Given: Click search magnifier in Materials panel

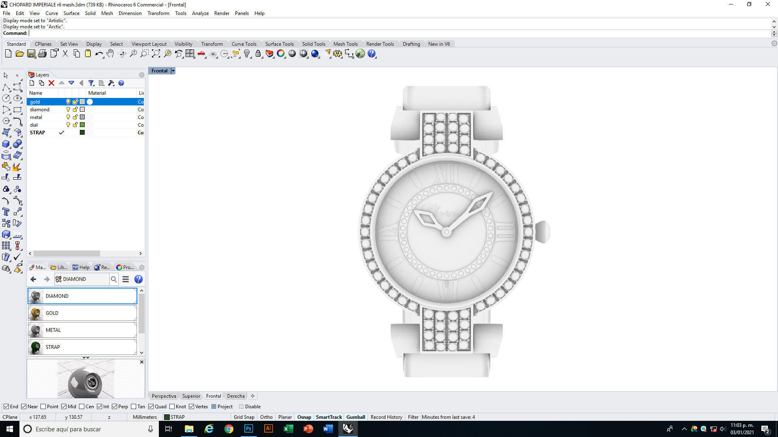Looking at the screenshot, I should tap(114, 279).
